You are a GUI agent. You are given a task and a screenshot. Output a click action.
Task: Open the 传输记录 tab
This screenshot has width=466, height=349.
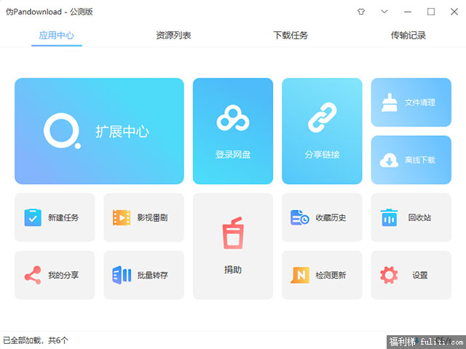pyautogui.click(x=408, y=35)
